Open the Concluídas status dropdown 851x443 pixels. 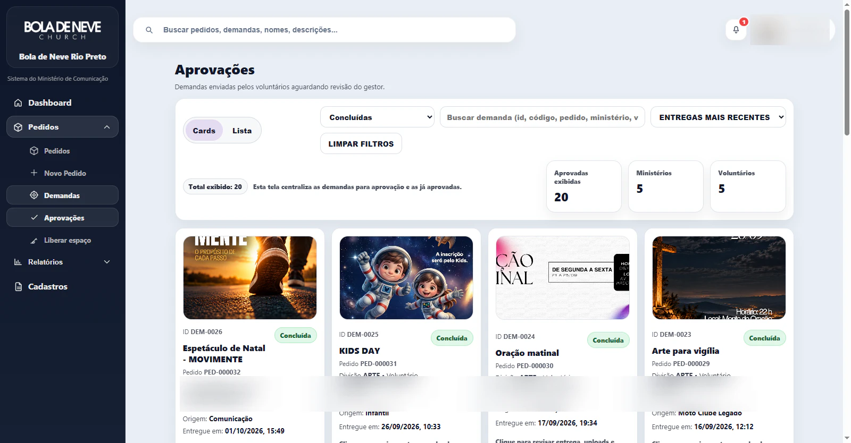377,117
